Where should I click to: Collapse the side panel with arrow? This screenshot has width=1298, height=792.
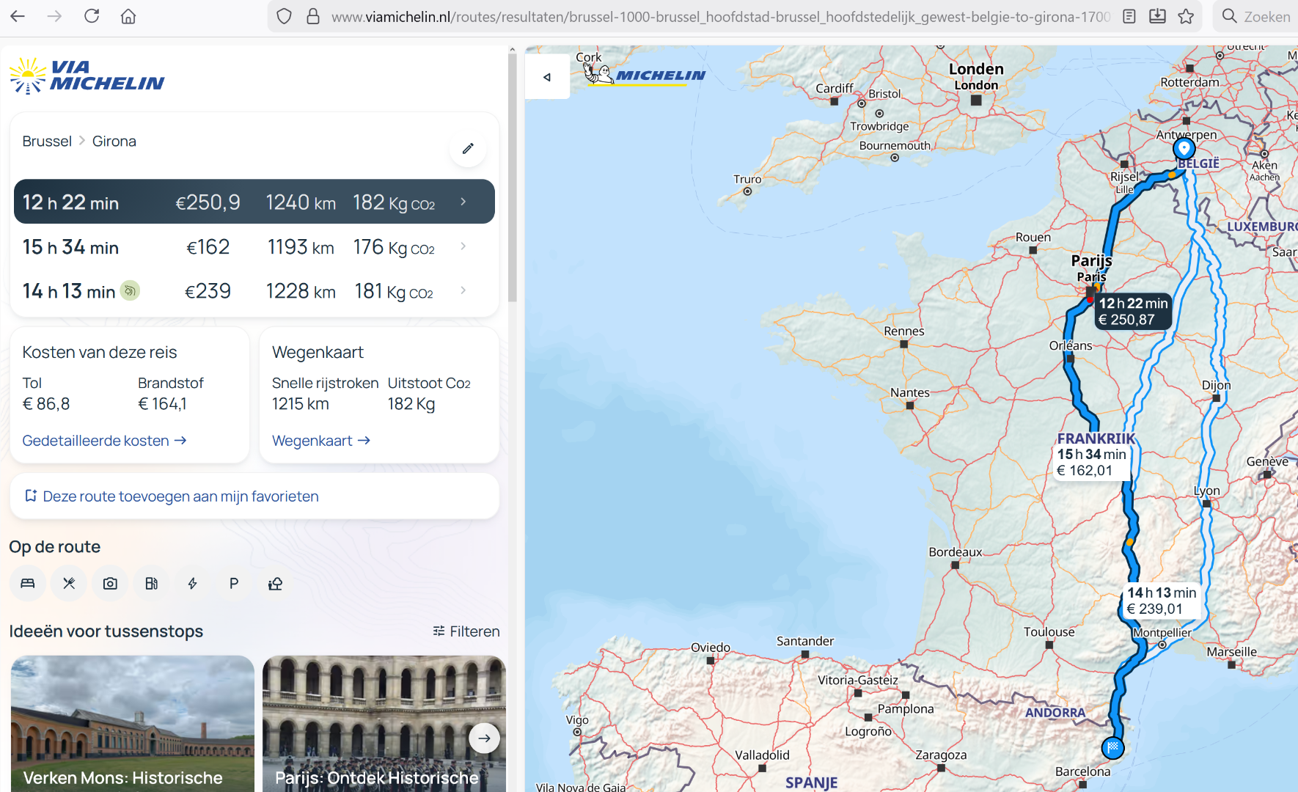tap(547, 77)
